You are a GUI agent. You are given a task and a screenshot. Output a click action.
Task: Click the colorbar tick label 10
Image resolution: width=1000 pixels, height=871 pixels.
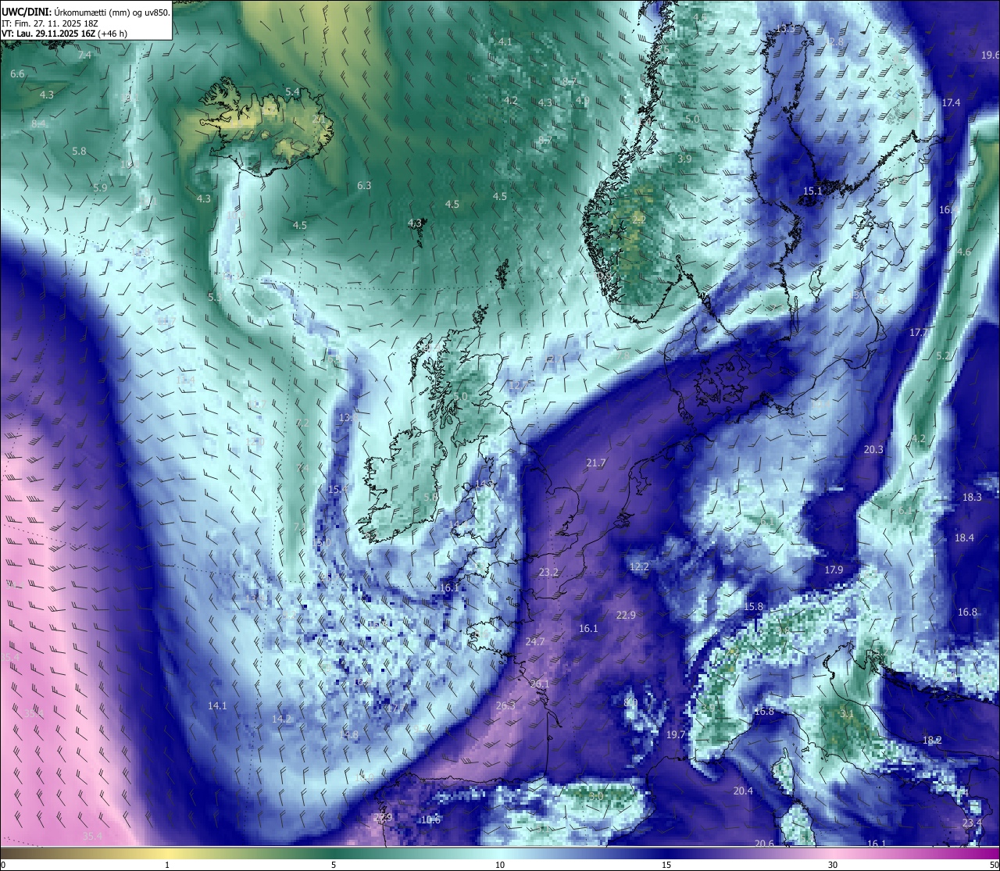499,865
